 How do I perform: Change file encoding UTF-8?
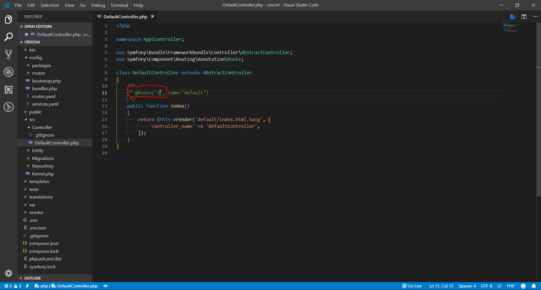click(x=487, y=286)
